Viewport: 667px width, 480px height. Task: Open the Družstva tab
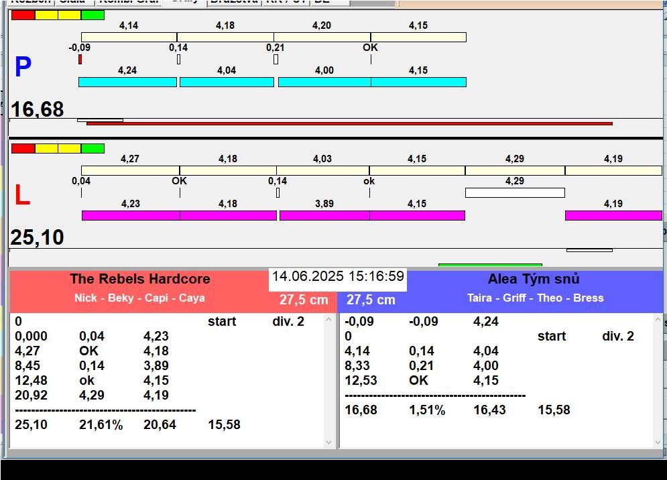point(233,2)
